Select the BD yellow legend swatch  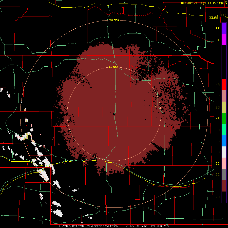pyautogui.click(x=224, y=107)
